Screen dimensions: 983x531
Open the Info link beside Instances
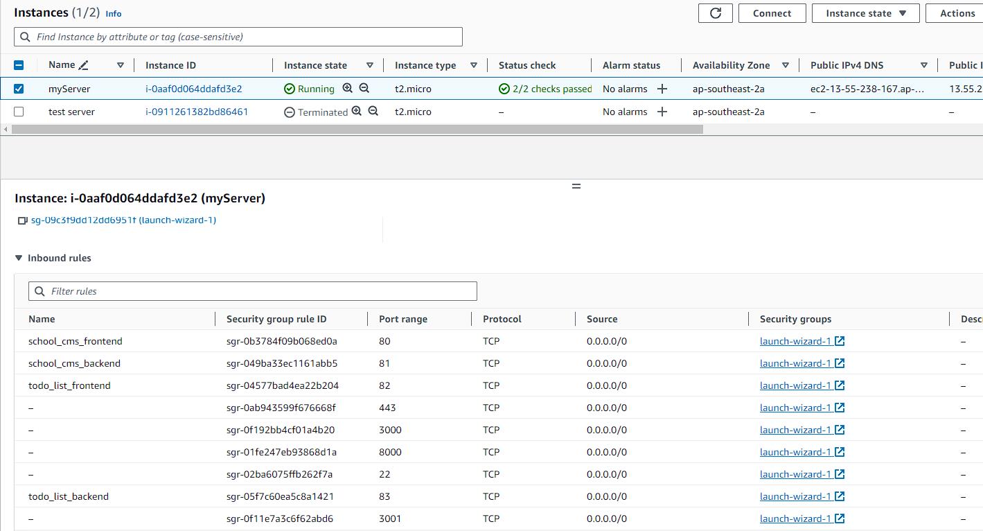[x=114, y=13]
